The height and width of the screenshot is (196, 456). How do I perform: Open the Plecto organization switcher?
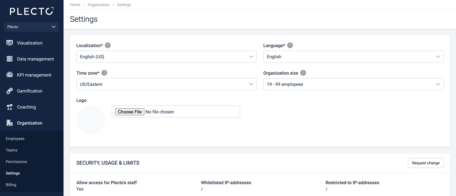coord(31,27)
